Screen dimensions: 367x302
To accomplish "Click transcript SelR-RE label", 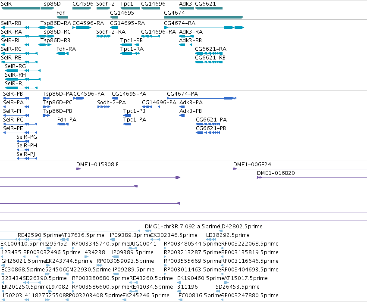I will 11,58.
